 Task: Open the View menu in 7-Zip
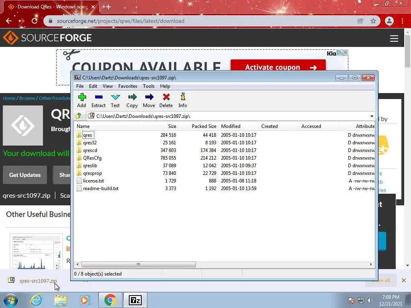108,86
